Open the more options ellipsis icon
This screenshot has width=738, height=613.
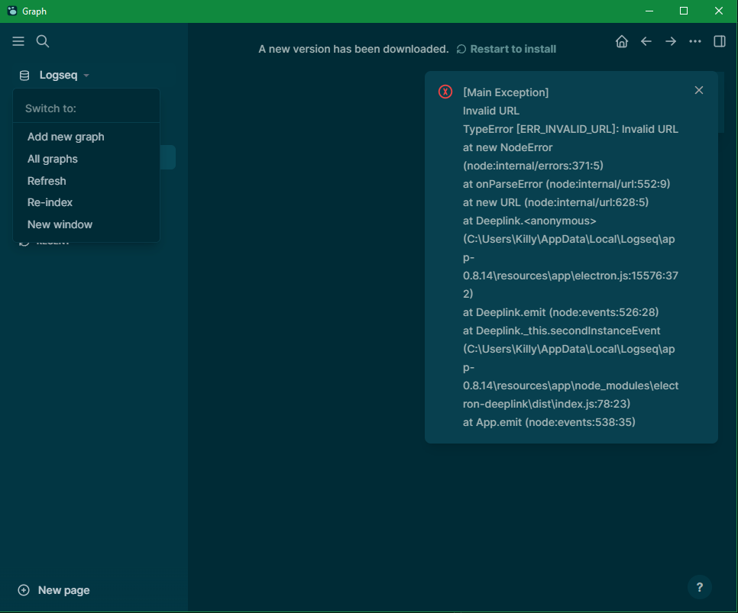tap(694, 41)
